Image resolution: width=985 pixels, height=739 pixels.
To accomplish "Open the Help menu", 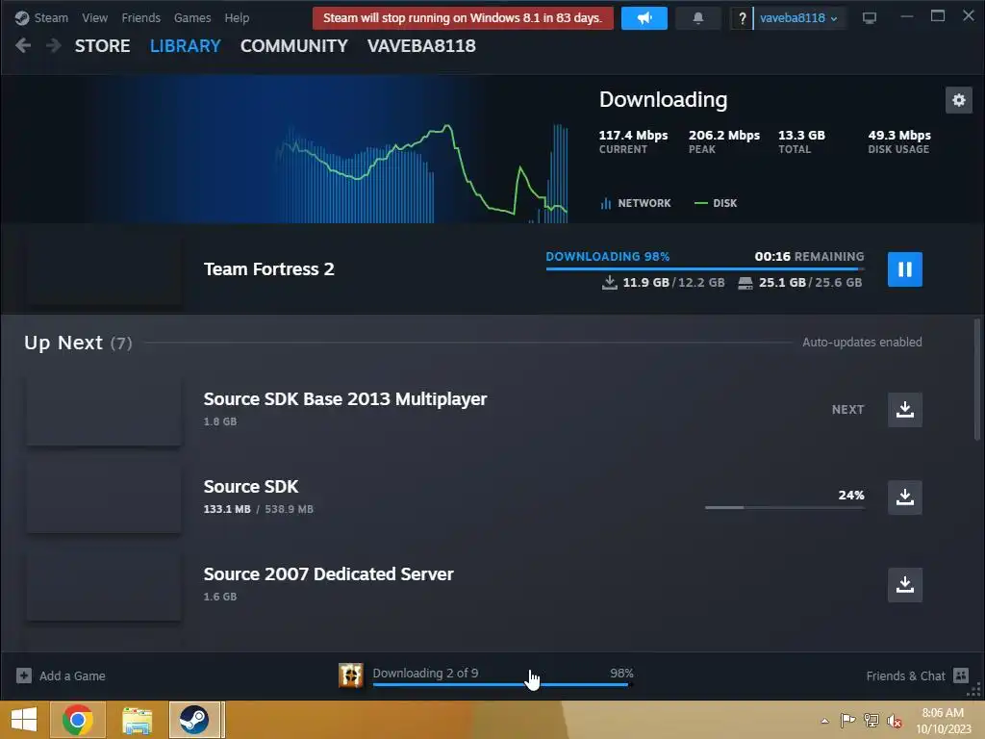I will (237, 17).
